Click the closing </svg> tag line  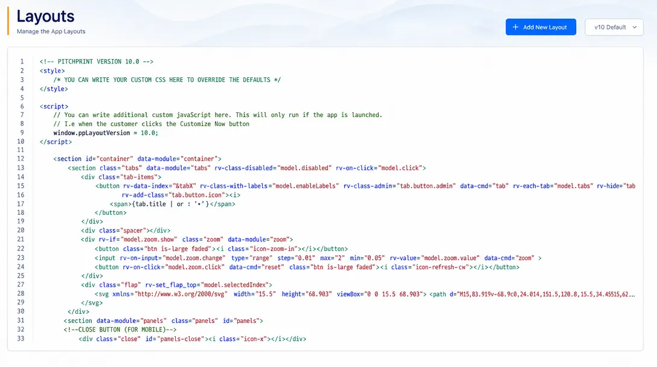coord(92,302)
